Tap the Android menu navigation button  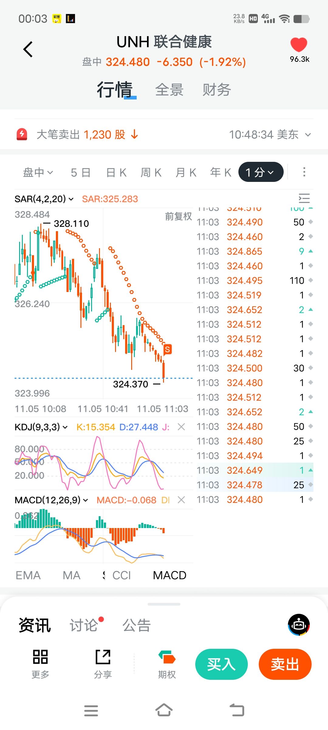[91, 711]
